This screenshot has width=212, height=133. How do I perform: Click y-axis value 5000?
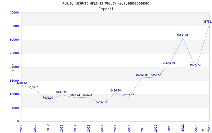point(15,108)
